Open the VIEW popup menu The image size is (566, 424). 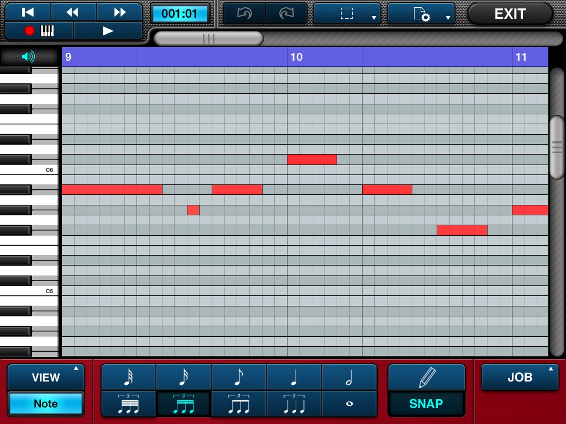[46, 377]
